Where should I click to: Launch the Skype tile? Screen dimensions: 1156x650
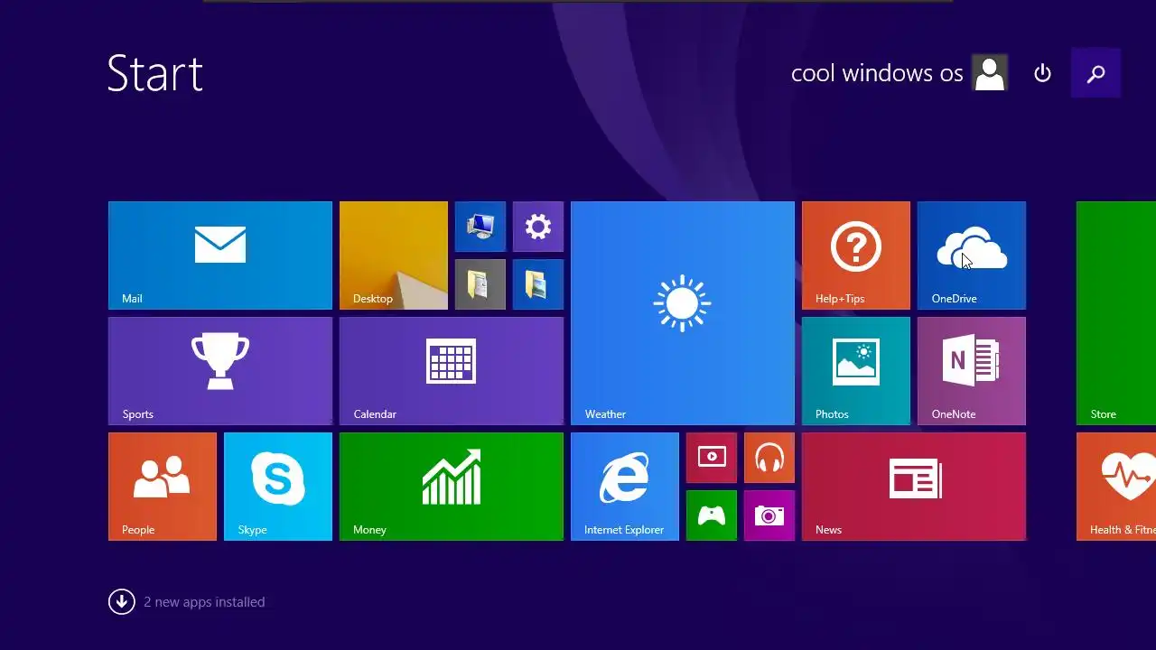278,487
